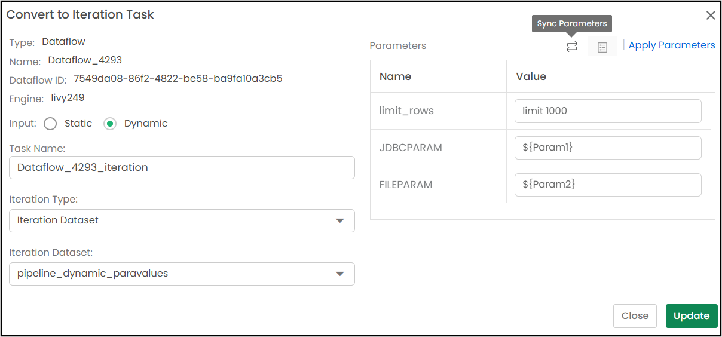The height and width of the screenshot is (337, 722).
Task: Click the Dataflow type value
Action: 63,42
